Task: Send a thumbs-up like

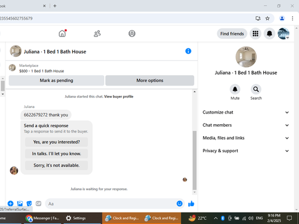Action: (x=191, y=204)
